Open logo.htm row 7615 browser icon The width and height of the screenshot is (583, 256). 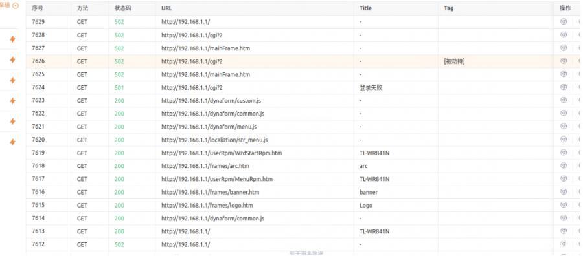(x=564, y=205)
